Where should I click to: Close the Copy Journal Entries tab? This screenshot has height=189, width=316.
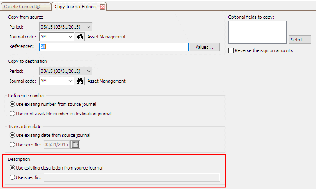(x=102, y=7)
